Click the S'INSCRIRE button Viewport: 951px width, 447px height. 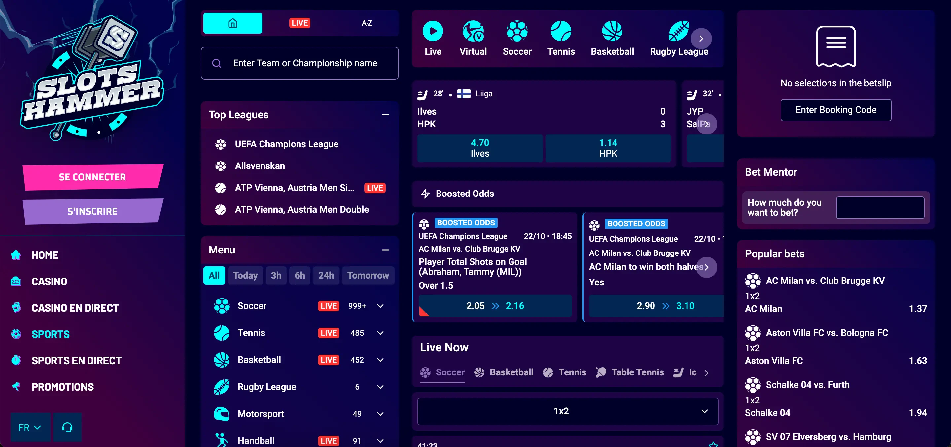click(93, 212)
